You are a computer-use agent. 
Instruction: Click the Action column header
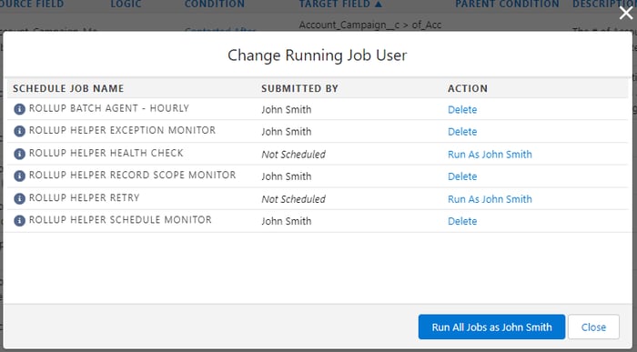[x=468, y=88]
